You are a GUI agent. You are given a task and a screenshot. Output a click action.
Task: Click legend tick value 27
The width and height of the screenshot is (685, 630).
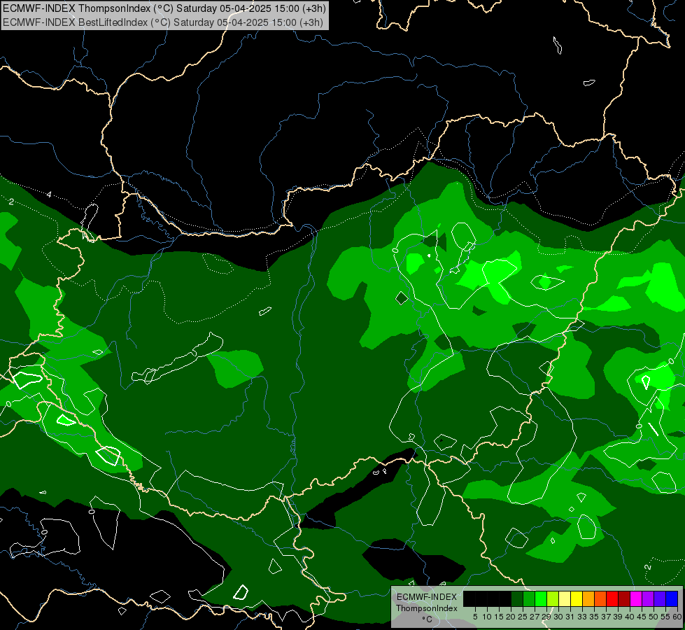point(535,617)
